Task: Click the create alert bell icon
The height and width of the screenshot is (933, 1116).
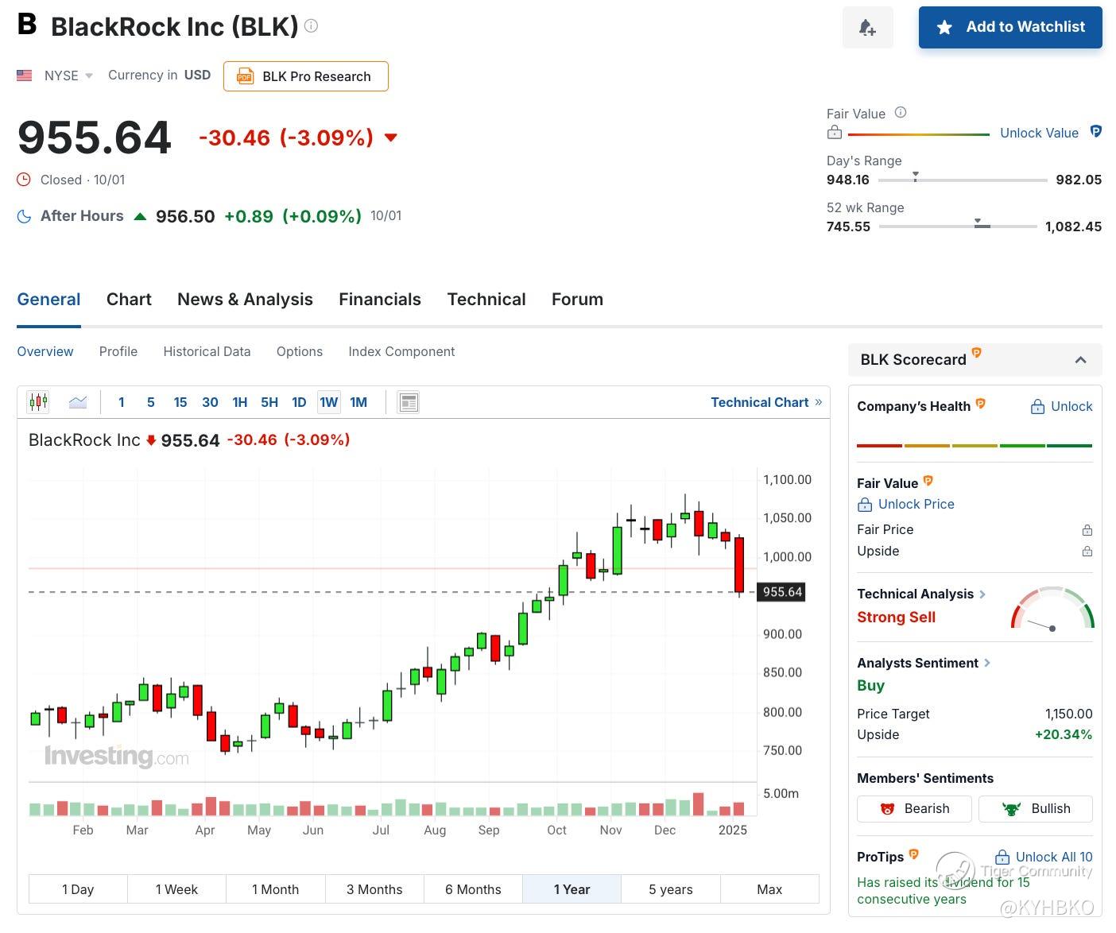Action: [x=867, y=28]
